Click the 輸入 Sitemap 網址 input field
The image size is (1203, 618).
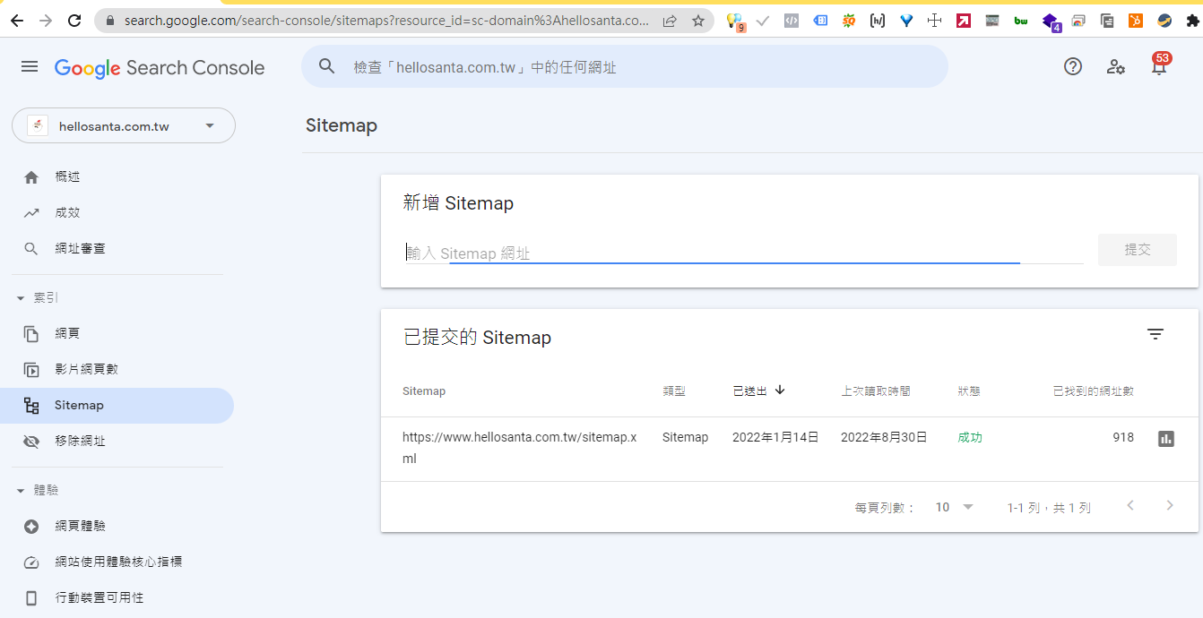[x=743, y=253]
